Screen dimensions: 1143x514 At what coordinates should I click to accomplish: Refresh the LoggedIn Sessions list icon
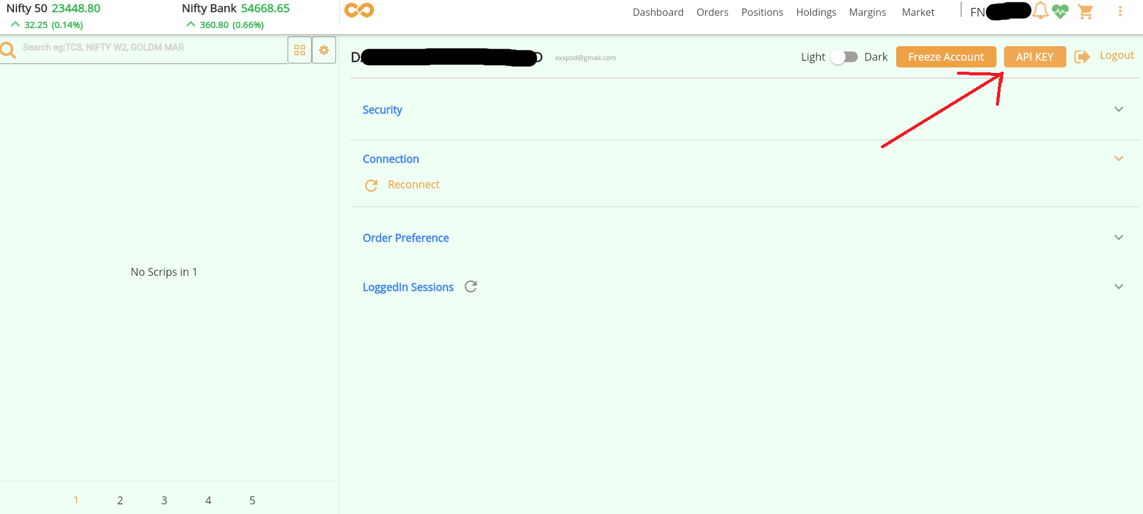coord(471,286)
